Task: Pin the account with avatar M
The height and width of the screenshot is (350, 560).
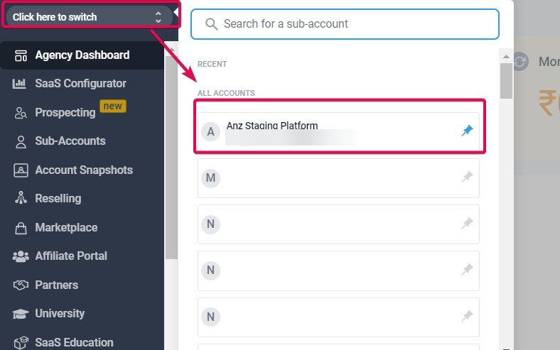Action: (x=467, y=177)
